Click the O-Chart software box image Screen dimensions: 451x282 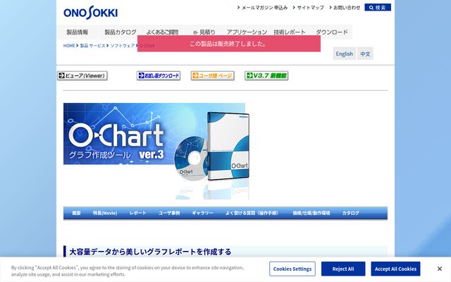(228, 146)
